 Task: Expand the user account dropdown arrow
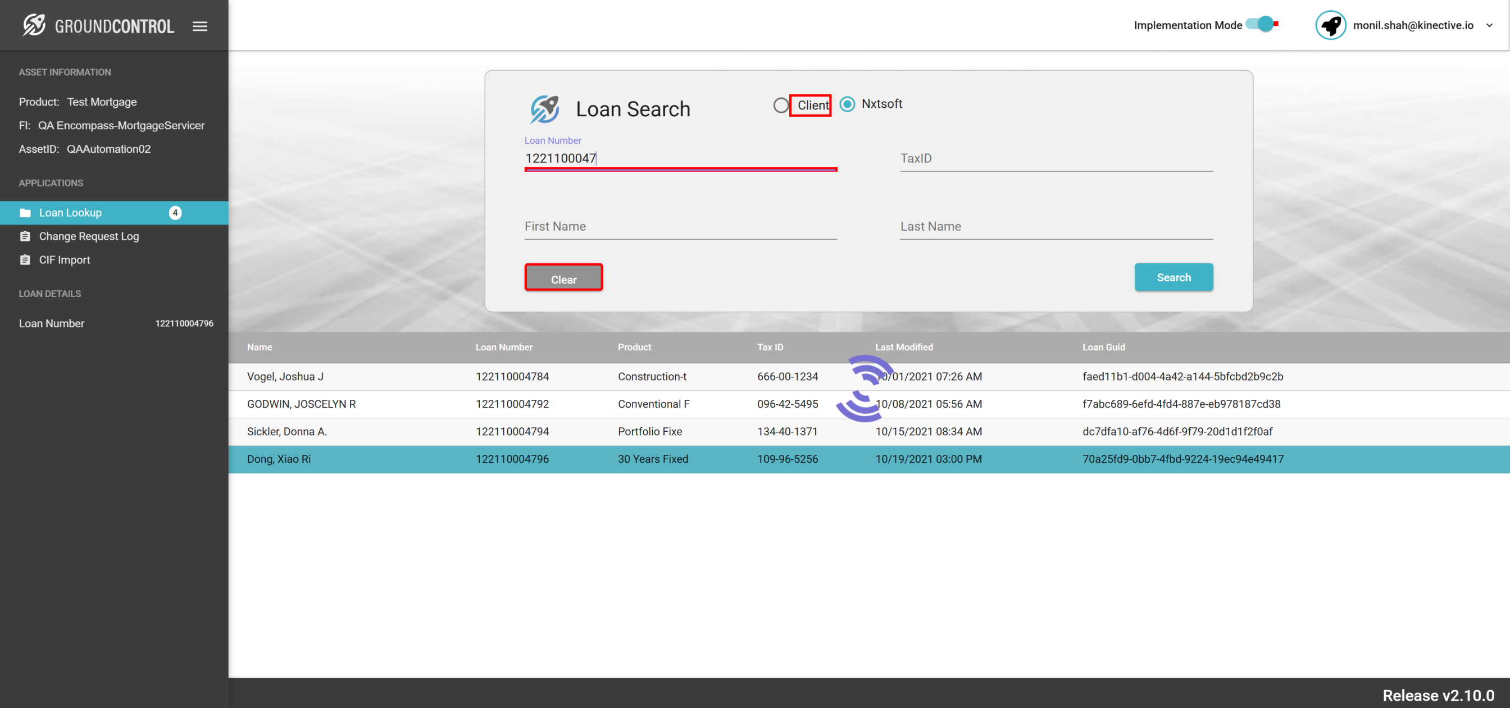[1489, 25]
